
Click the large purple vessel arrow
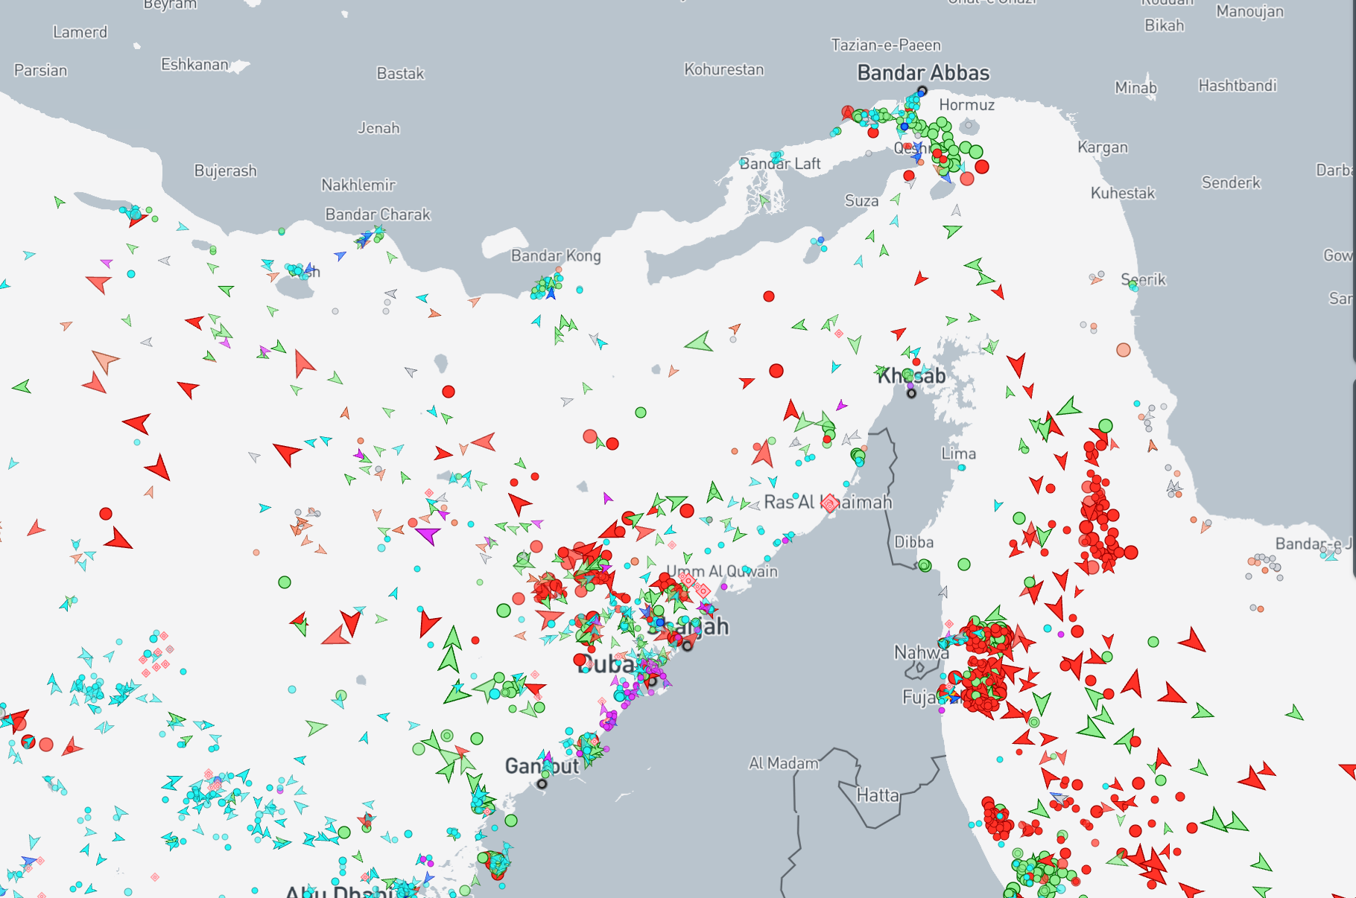pyautogui.click(x=428, y=534)
